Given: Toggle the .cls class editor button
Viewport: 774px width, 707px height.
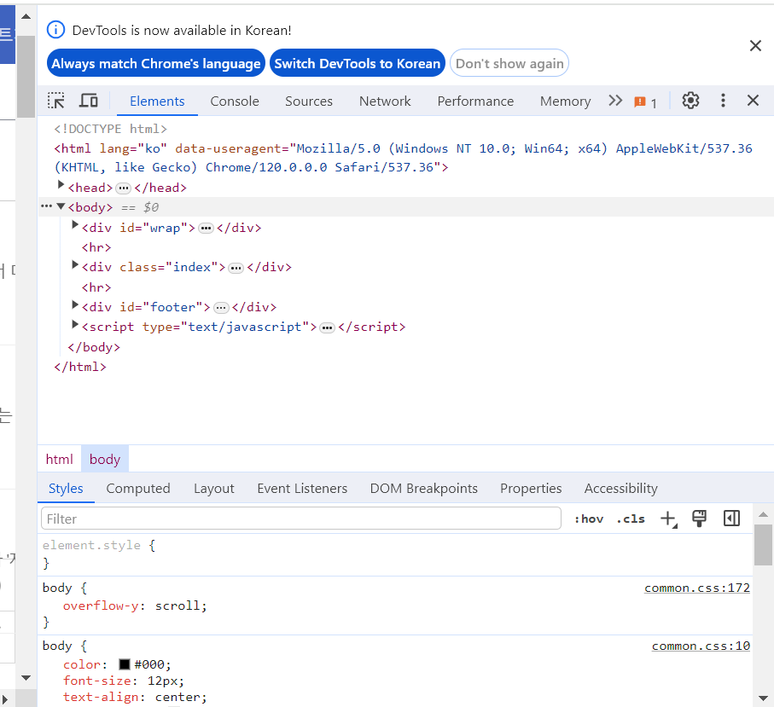Looking at the screenshot, I should pyautogui.click(x=631, y=519).
